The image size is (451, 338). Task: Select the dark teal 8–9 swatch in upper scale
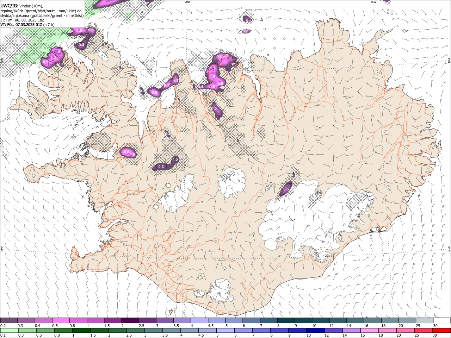pyautogui.click(x=285, y=320)
